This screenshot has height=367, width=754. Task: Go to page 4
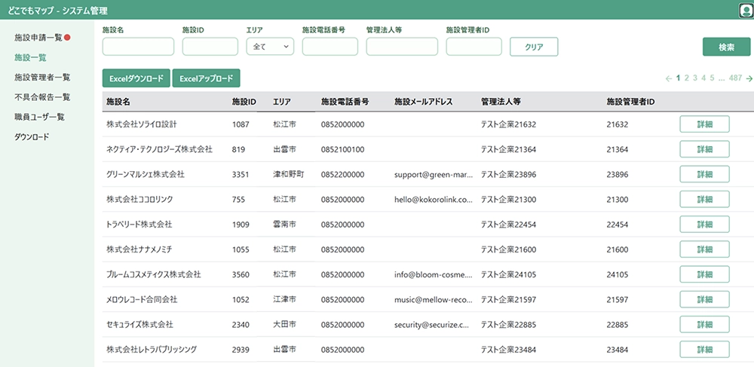703,78
